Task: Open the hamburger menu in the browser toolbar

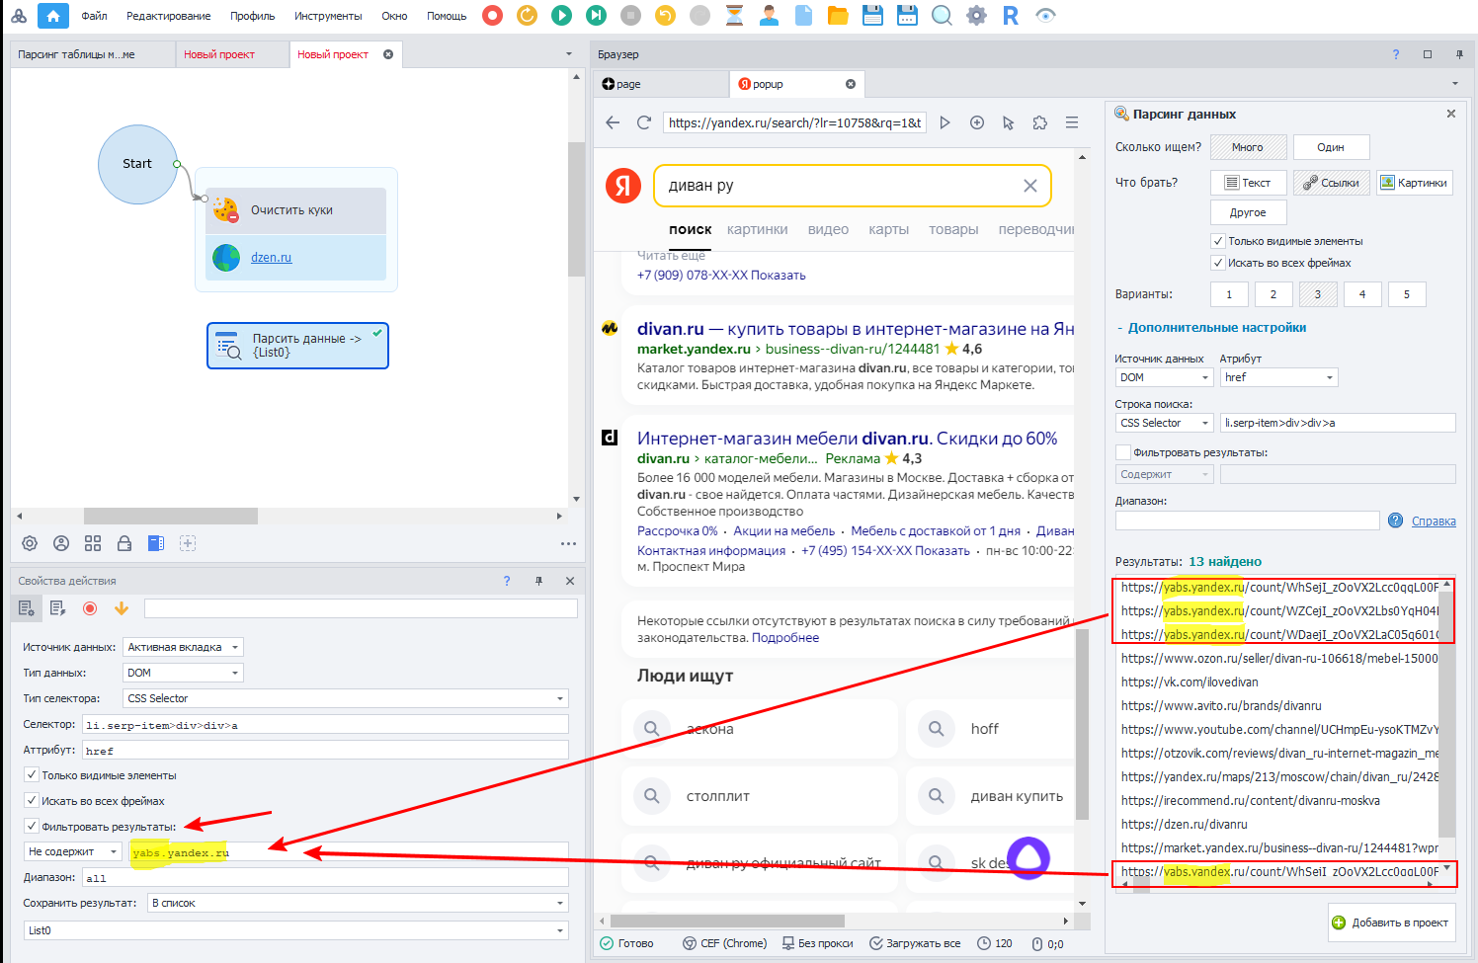Action: [1072, 122]
